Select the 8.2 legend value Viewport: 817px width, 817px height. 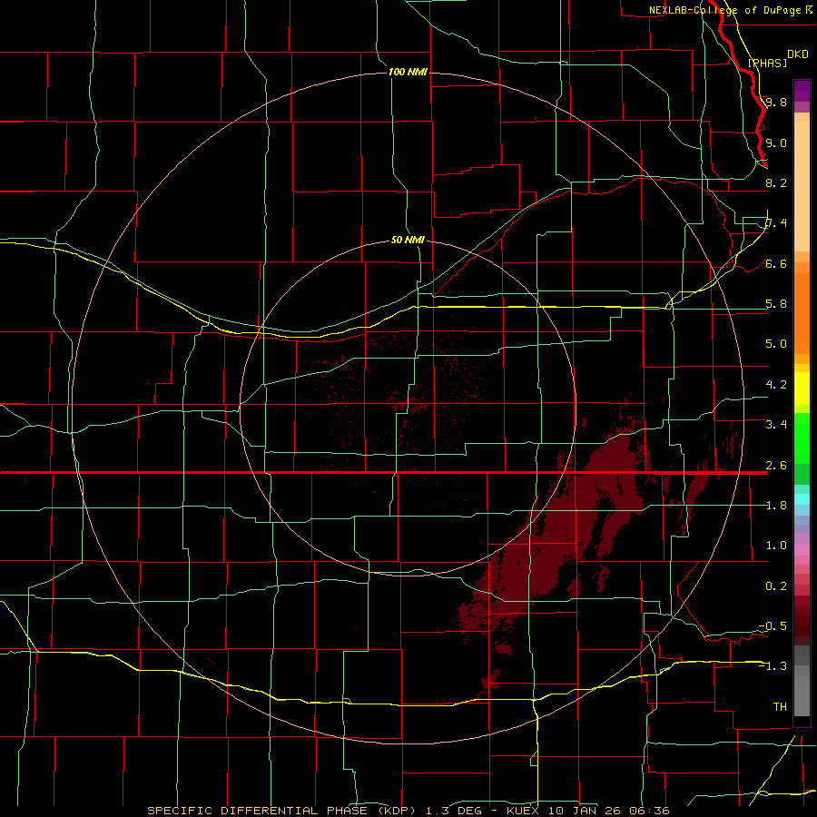pyautogui.click(x=776, y=182)
